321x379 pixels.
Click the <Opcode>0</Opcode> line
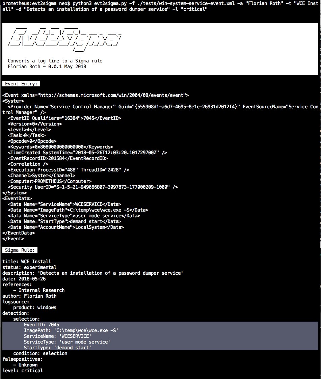[32, 141]
